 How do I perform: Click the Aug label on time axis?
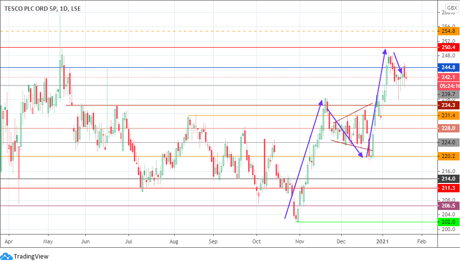coord(174,241)
